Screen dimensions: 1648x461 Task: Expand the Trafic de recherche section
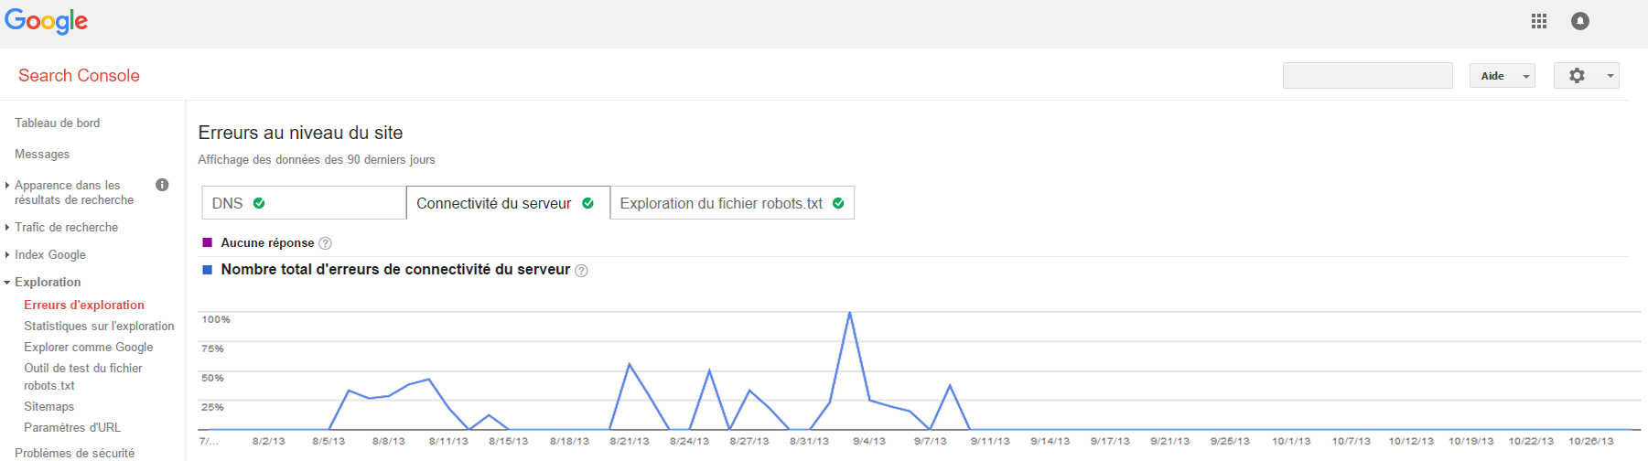coord(66,227)
